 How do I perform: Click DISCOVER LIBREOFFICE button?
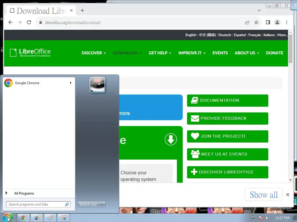pyautogui.click(x=227, y=172)
